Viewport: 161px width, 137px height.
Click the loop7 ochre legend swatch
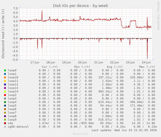[x=5, y=113]
